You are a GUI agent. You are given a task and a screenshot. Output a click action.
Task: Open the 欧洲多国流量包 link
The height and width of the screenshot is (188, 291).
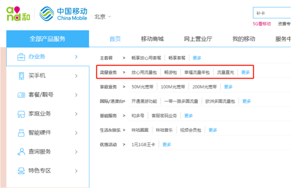pos(220,101)
